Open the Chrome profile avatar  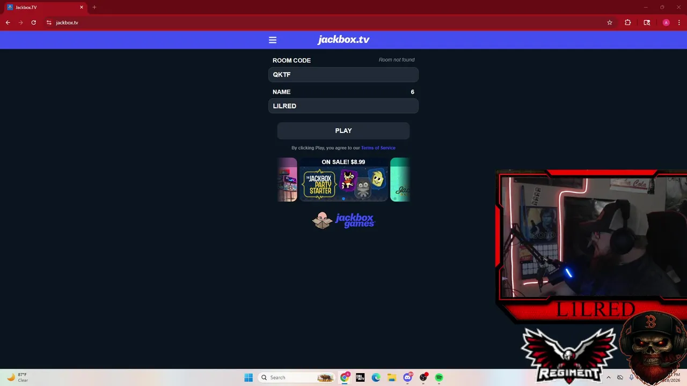click(666, 23)
